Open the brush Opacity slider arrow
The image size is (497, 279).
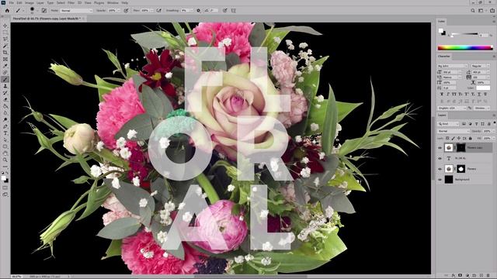coord(118,10)
